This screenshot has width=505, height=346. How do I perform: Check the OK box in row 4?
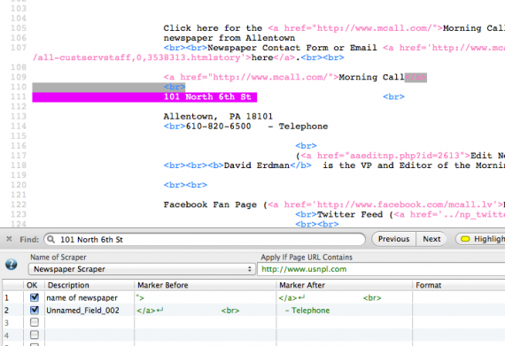coord(35,334)
